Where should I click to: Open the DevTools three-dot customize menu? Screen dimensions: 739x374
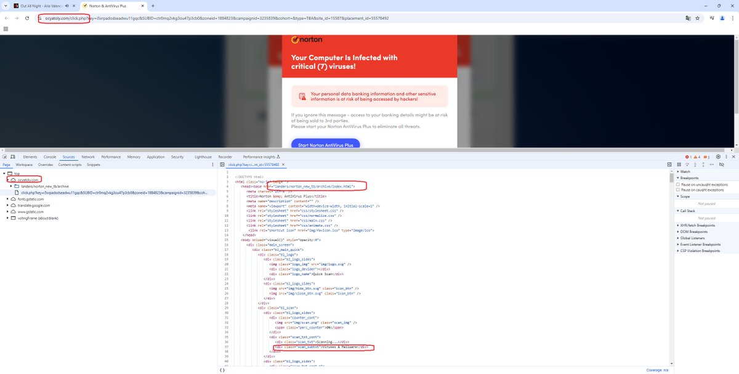[726, 157]
